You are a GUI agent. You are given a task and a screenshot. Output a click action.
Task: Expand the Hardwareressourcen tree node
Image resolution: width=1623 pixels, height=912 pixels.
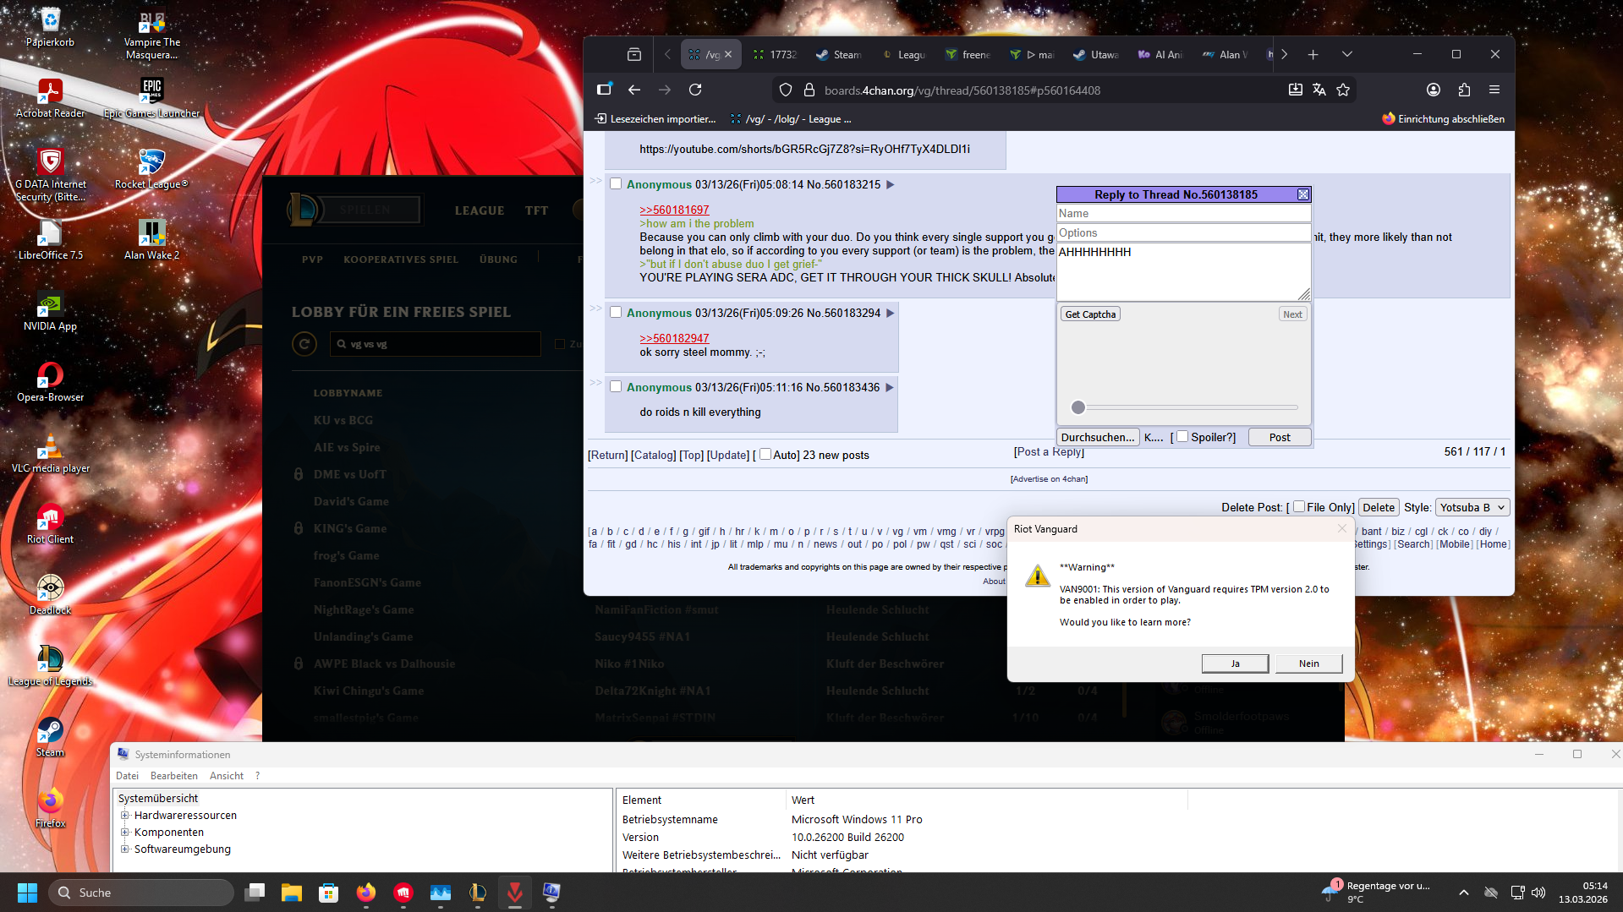click(125, 816)
